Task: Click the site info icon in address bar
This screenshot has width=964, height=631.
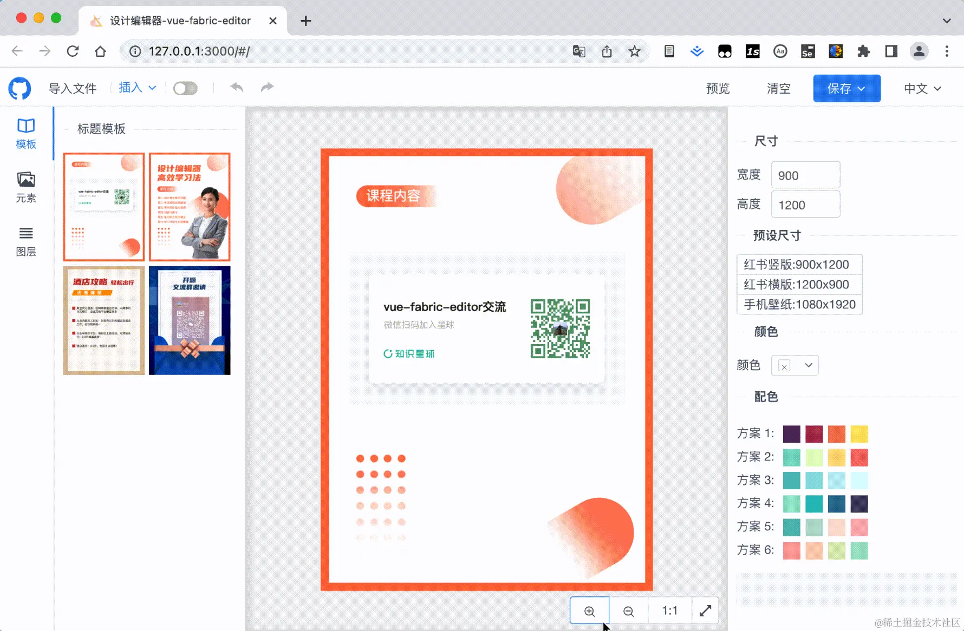Action: (x=135, y=51)
